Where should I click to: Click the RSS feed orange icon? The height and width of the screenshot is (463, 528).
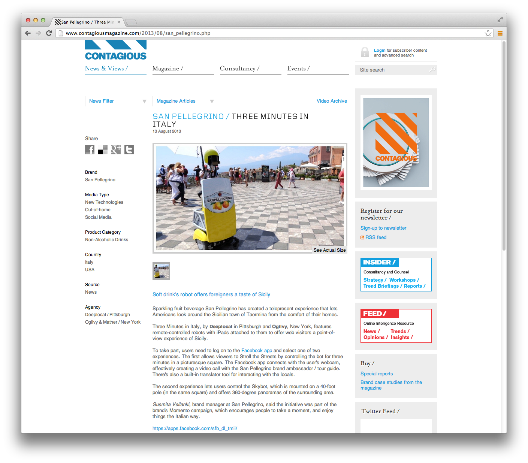pyautogui.click(x=362, y=237)
